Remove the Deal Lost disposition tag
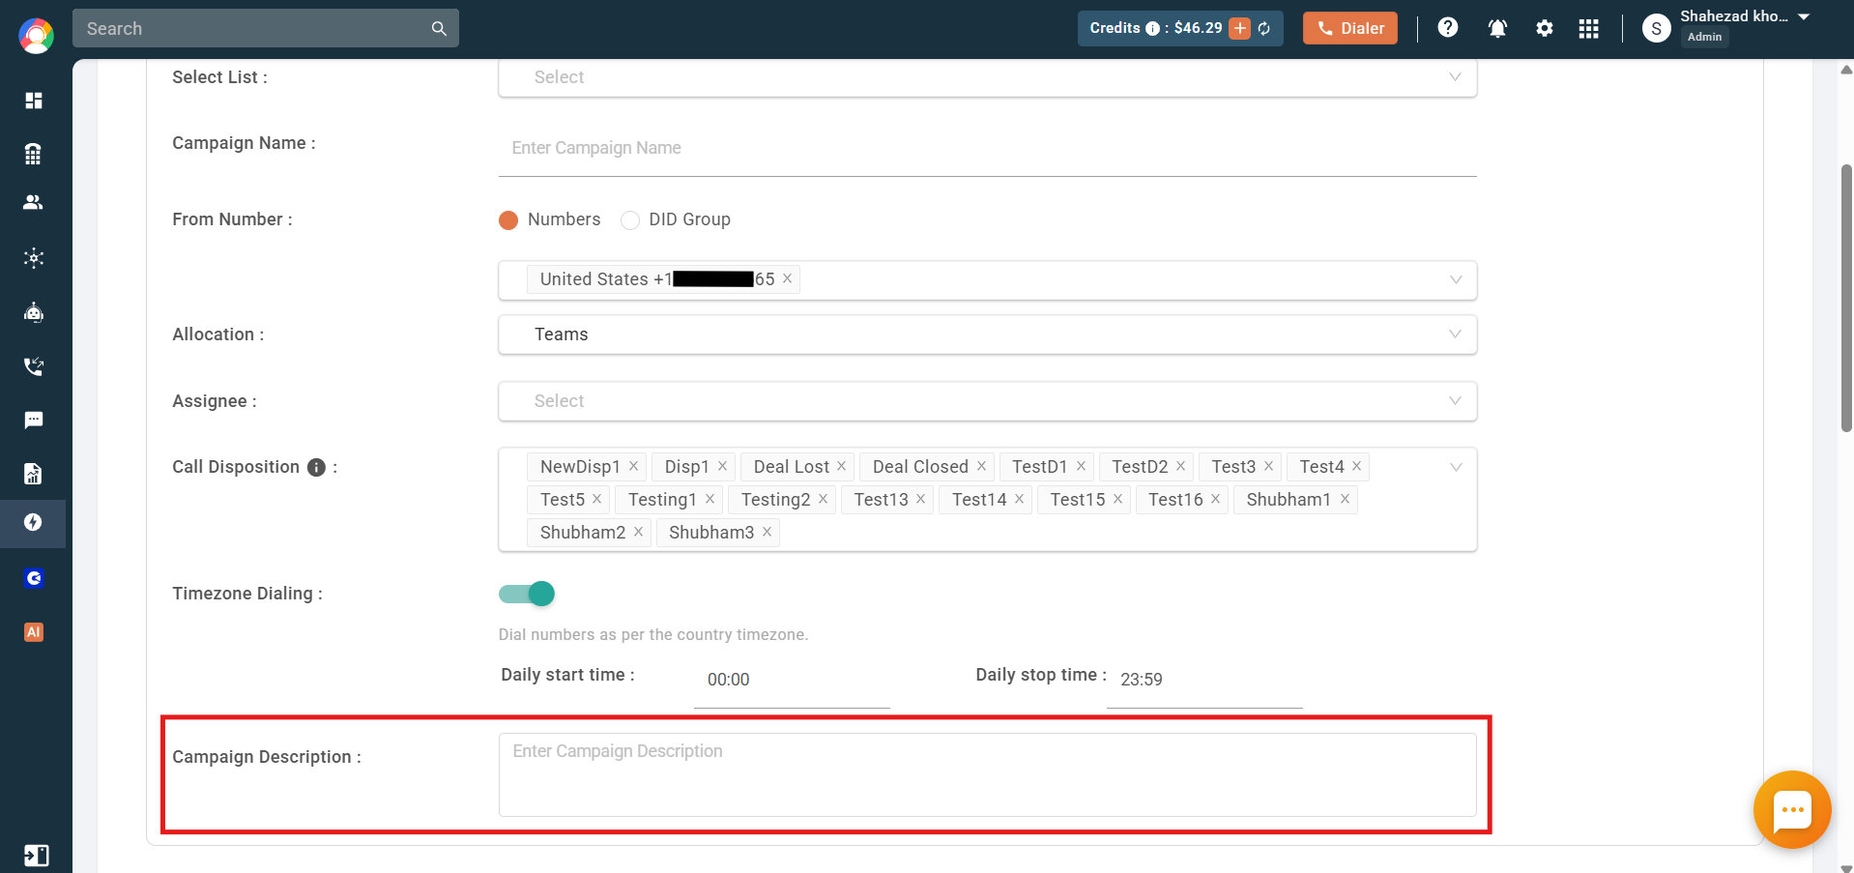The width and height of the screenshot is (1854, 873). [841, 466]
